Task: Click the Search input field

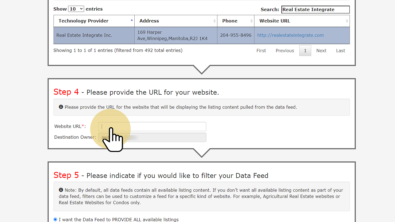Action: pyautogui.click(x=316, y=9)
